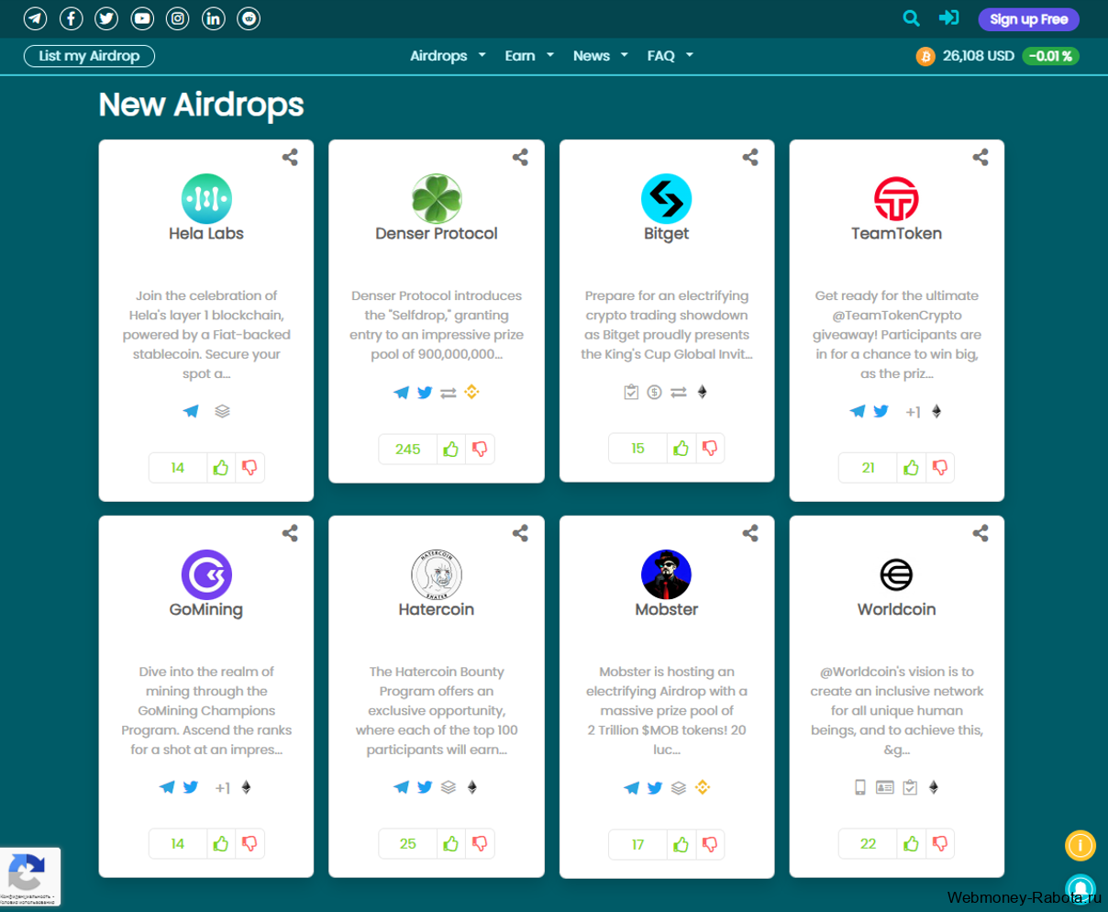1108x912 pixels.
Task: Downvote the Mobster airdrop
Action: 710,845
